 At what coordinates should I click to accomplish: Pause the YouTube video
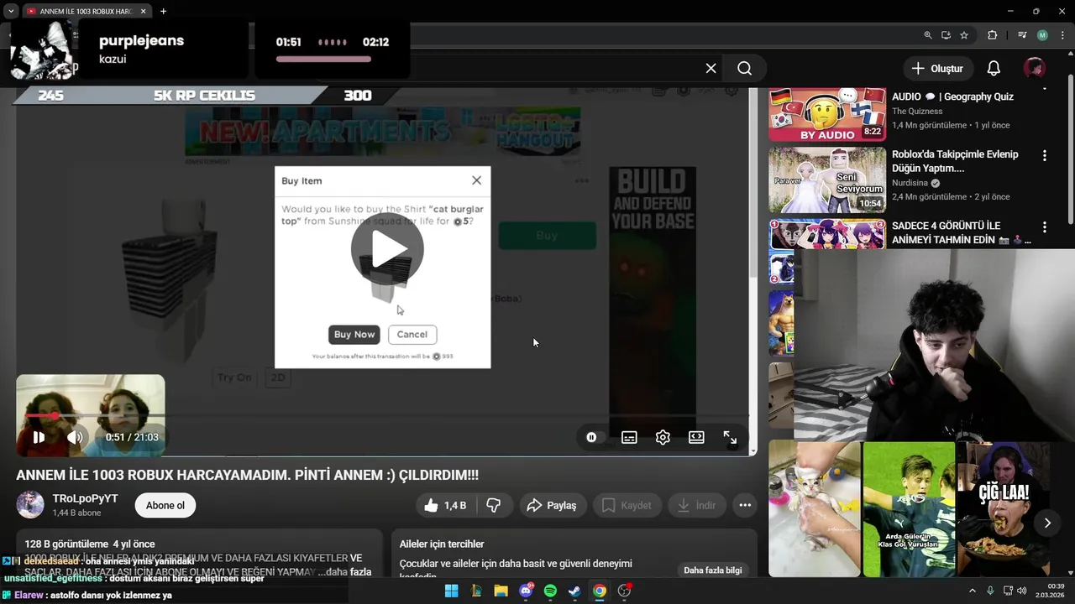[39, 437]
